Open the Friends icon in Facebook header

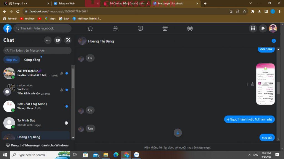(x=115, y=28)
